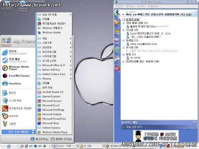199x149 pixels.
Task: Expand the Microsoft Office 도구 submenu
Action: tap(55, 65)
